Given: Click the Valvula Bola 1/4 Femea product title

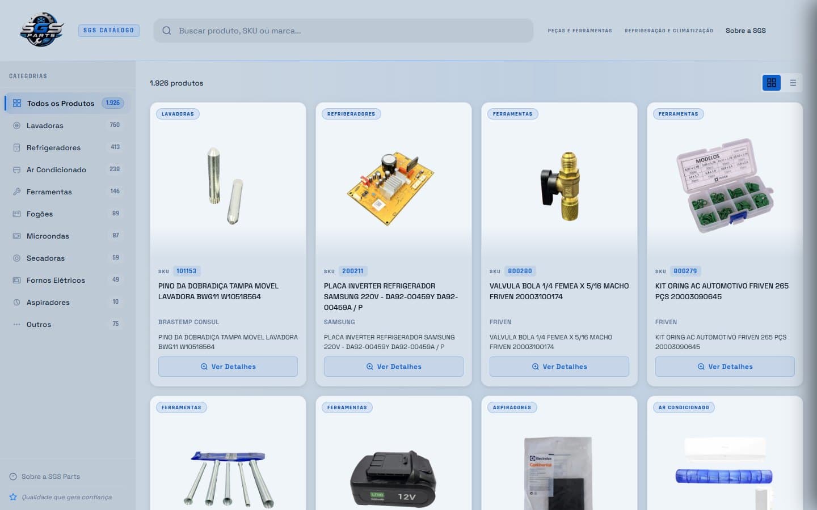Looking at the screenshot, I should 559,291.
